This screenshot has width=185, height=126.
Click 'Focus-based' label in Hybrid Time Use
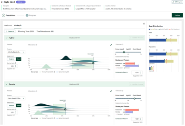pyautogui.click(x=120, y=49)
